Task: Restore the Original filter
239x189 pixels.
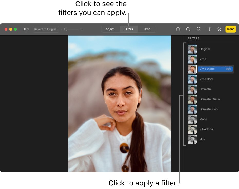Action: coord(205,49)
